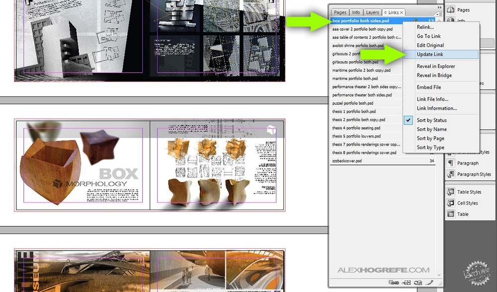Select link 'aaa cover 2 portfolio both copy.psd'
Image resolution: width=497 pixels, height=292 pixels.
pos(362,29)
